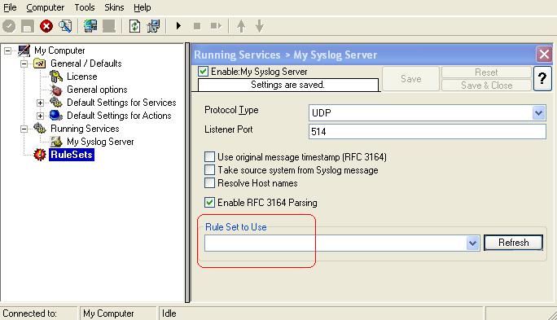The image size is (557, 320).
Task: Expand Default Settings for Actions node
Action: coord(40,116)
